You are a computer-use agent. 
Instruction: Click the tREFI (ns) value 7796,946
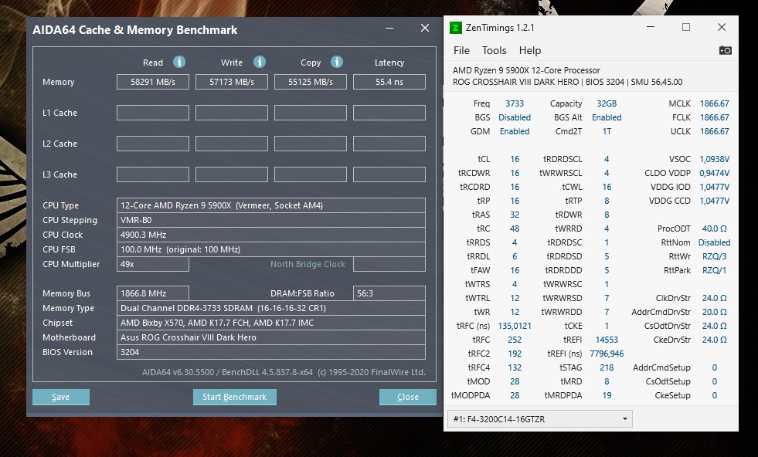607,354
